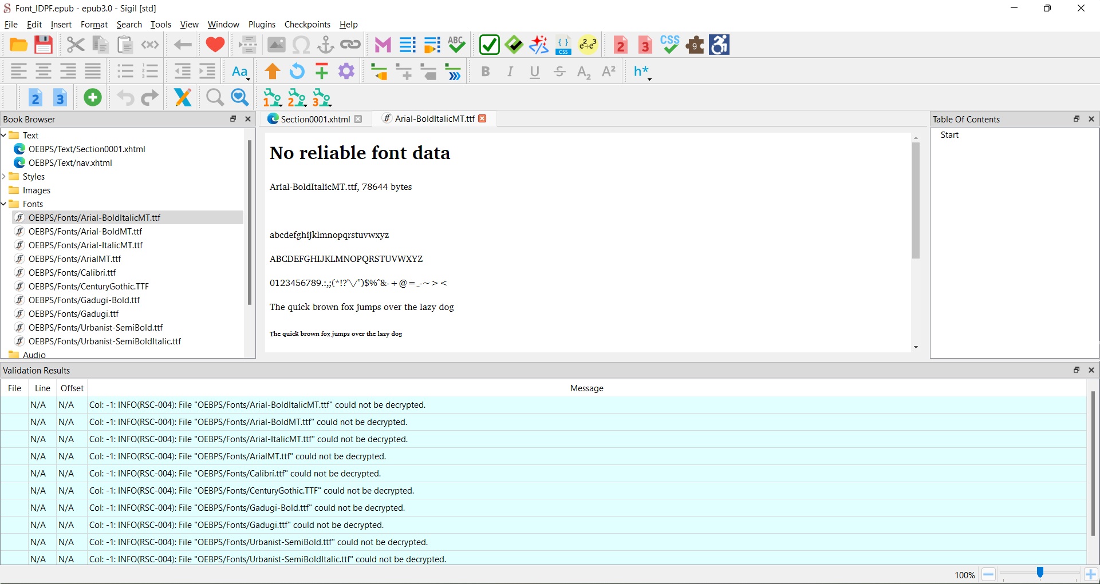
Task: Click the Find magnifier icon
Action: 215,98
